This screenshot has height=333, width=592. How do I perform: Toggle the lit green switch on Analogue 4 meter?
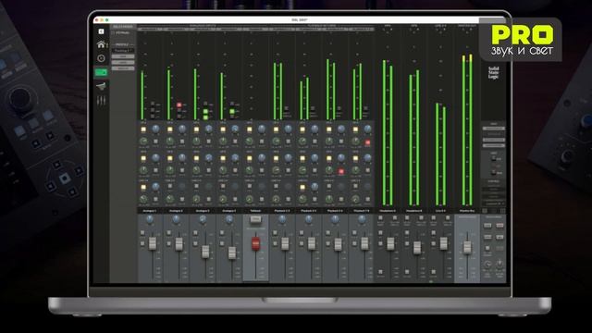click(232, 111)
